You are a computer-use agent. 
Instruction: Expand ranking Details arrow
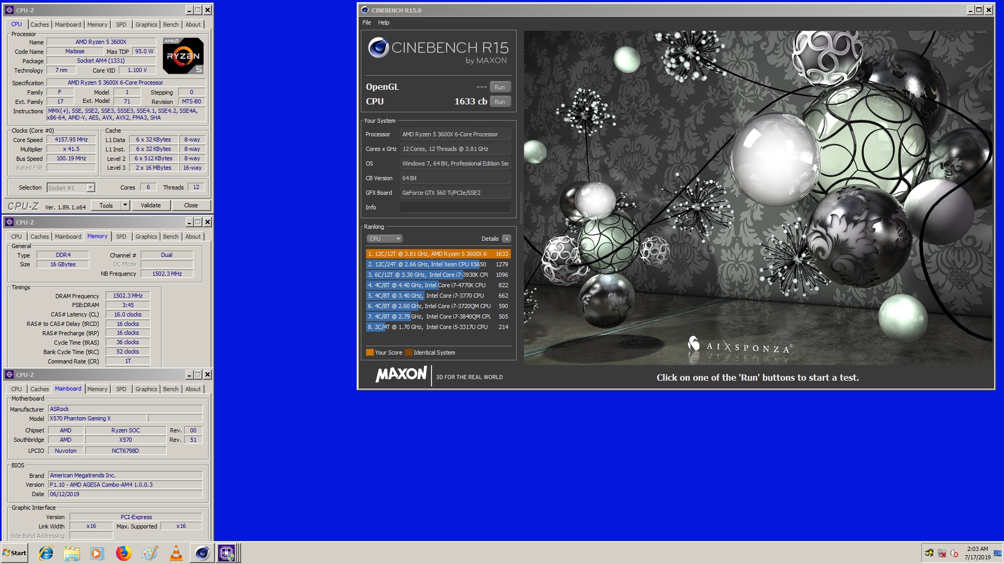pyautogui.click(x=506, y=239)
